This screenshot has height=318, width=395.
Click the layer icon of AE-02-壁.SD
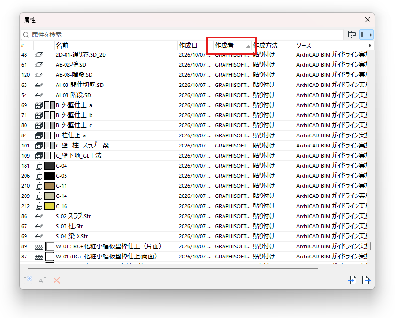click(x=39, y=64)
